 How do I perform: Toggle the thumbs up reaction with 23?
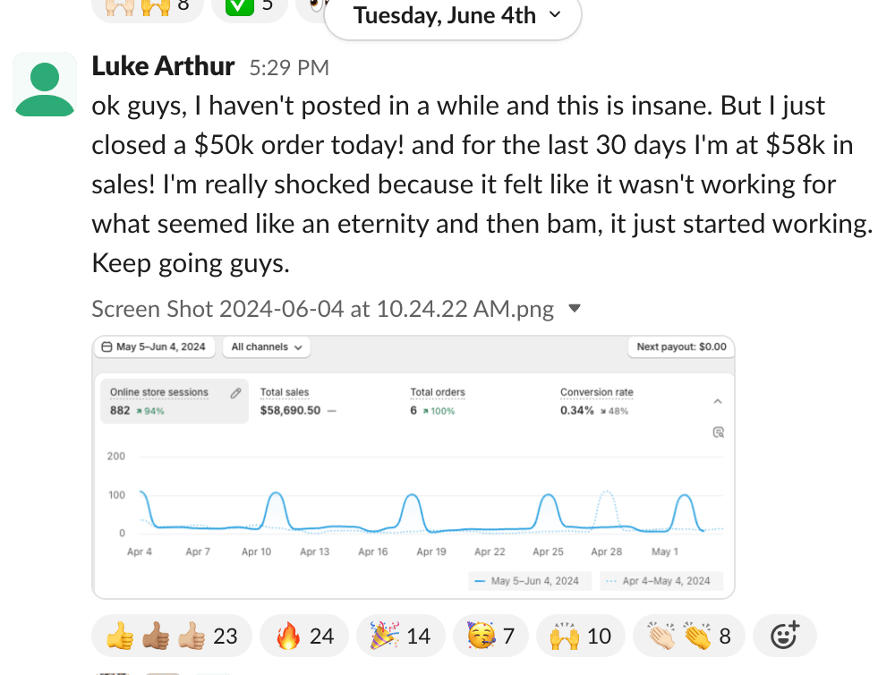pos(172,637)
